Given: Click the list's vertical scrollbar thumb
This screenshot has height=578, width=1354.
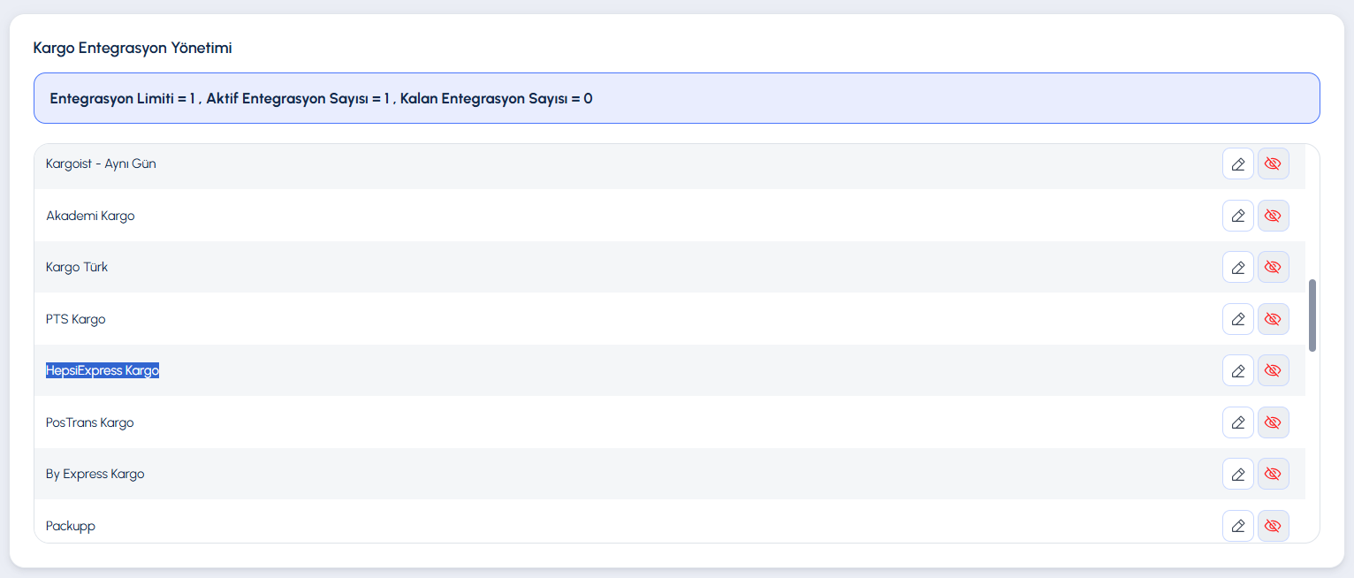Looking at the screenshot, I should pyautogui.click(x=1312, y=316).
